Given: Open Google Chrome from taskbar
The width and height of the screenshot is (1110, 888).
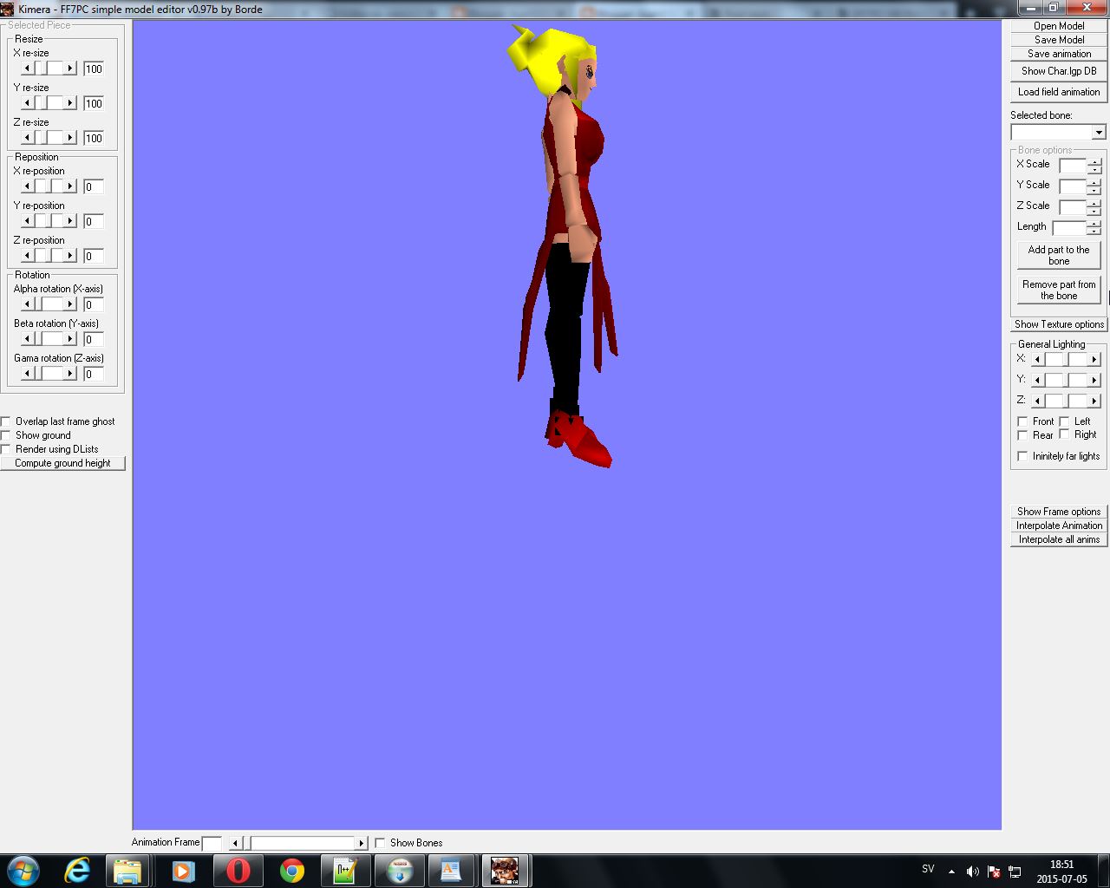Looking at the screenshot, I should [x=291, y=871].
